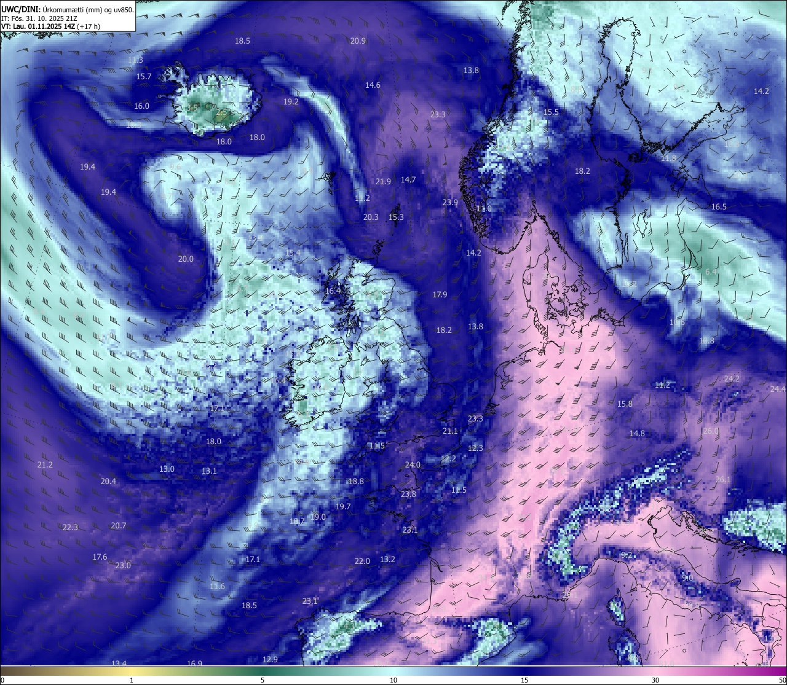Click the 16.4 value over western Scotland
The width and height of the screenshot is (787, 685).
(333, 291)
